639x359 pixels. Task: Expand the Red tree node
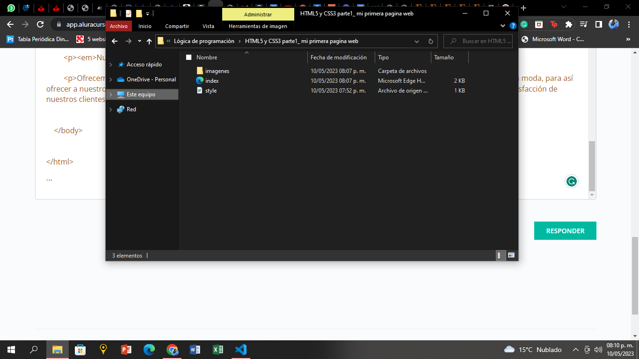(x=111, y=109)
